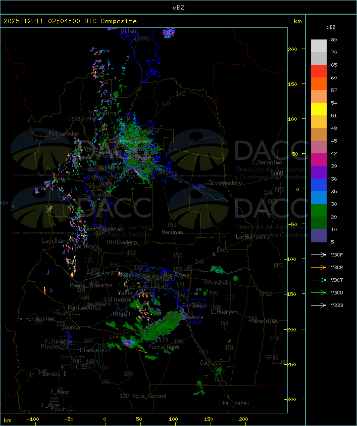Click the timestamp 2025/12/11 02:04:00 UTC Composite
Viewport: 357px width, 426px height.
[x=70, y=21]
